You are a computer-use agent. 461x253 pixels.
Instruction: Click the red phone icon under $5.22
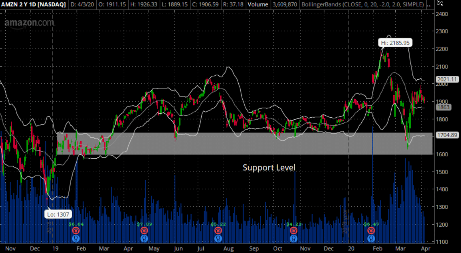coord(218,230)
